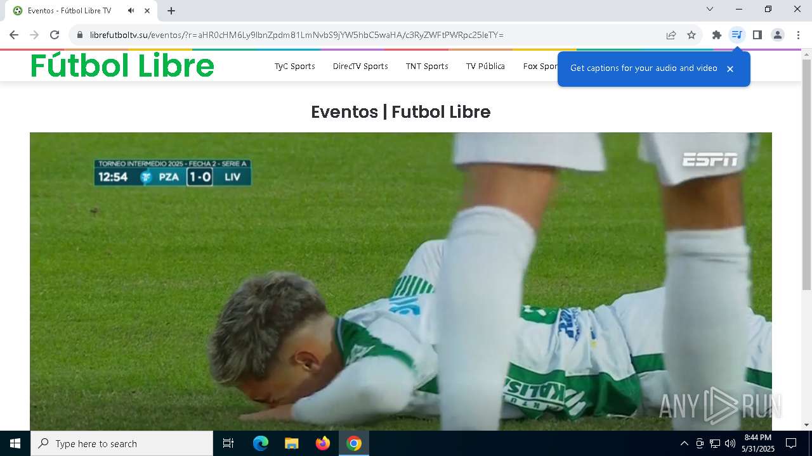
Task: Open TNT Sports menu item
Action: click(427, 66)
